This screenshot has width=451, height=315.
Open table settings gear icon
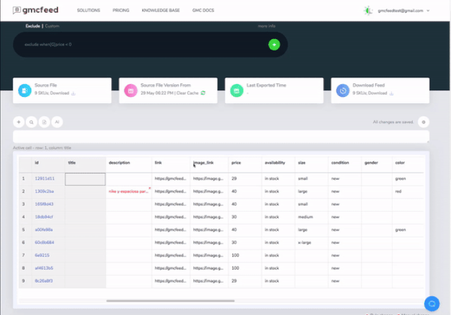tap(423, 122)
